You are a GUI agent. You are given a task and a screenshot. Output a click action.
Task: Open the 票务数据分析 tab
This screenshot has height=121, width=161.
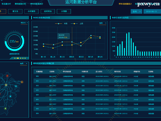20,4
